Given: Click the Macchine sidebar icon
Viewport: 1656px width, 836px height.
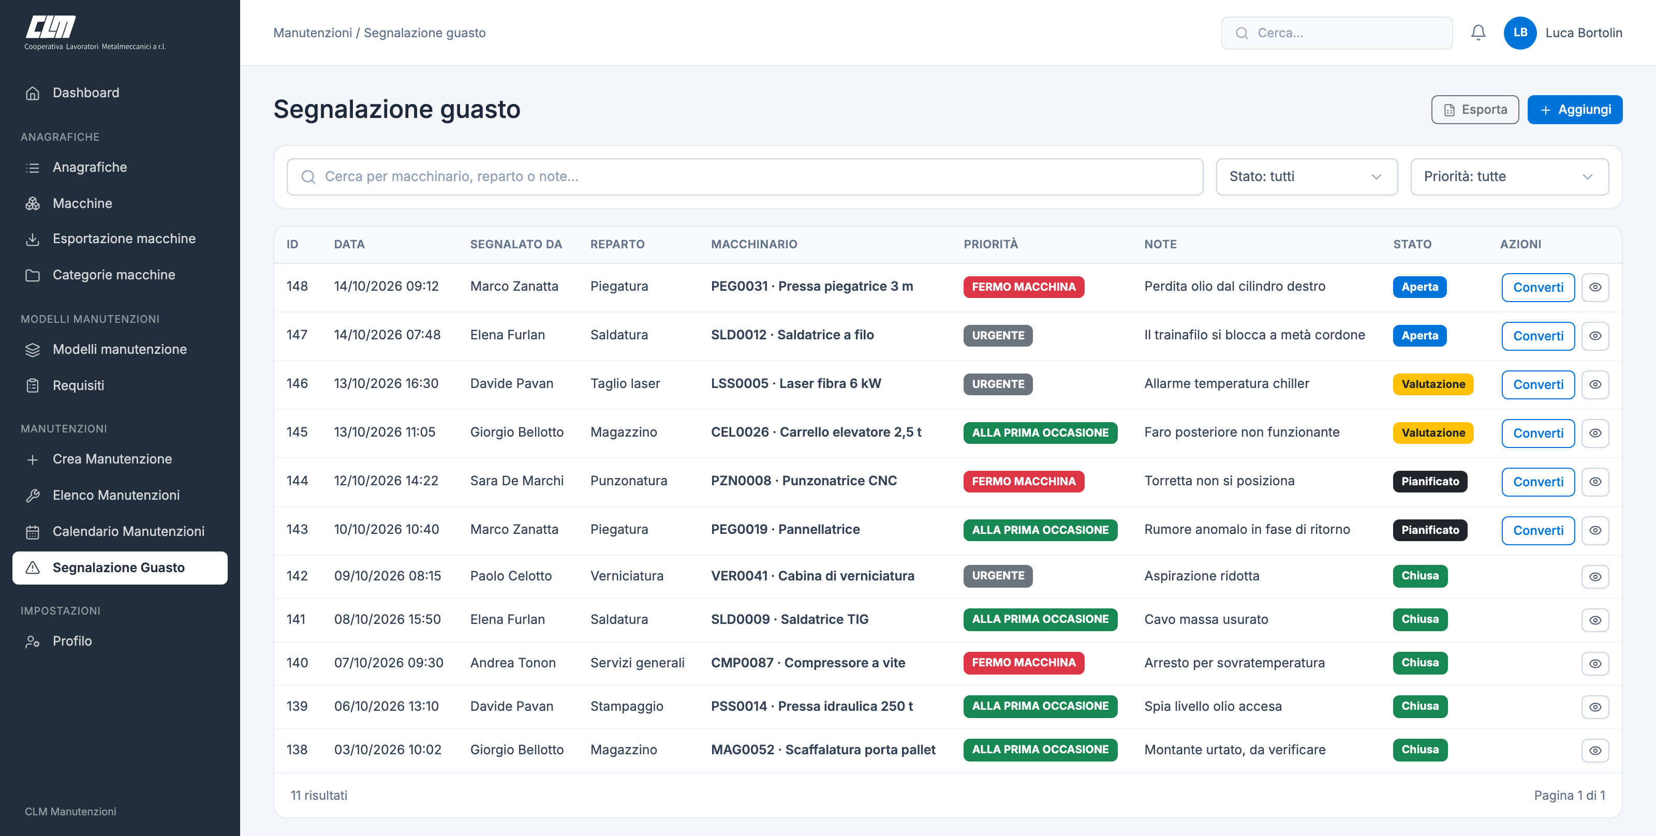Looking at the screenshot, I should [33, 204].
